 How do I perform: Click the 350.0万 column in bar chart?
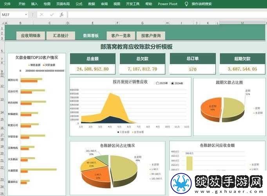click(189, 163)
